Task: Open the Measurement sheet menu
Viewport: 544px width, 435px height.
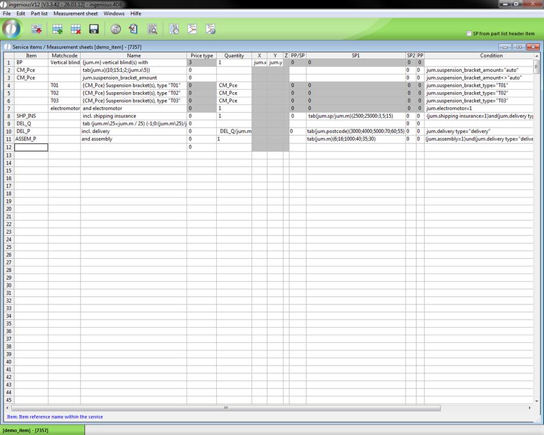Action: click(x=75, y=13)
